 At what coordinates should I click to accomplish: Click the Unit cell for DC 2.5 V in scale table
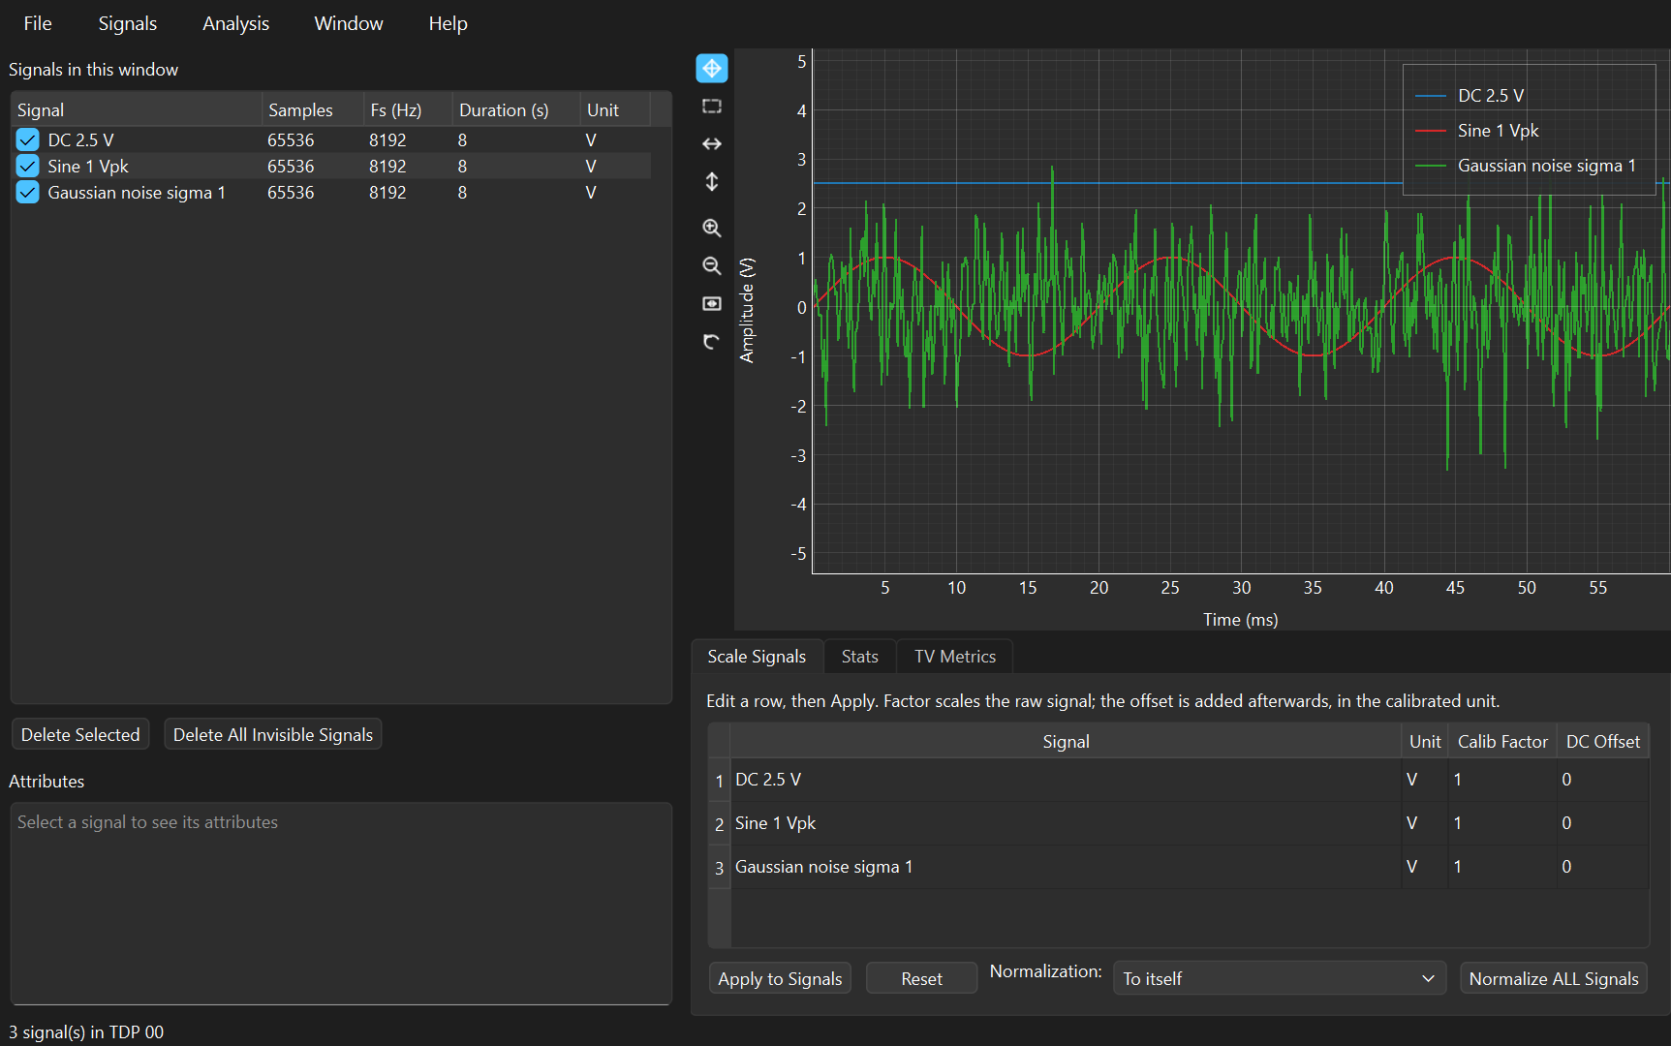[x=1424, y=780]
